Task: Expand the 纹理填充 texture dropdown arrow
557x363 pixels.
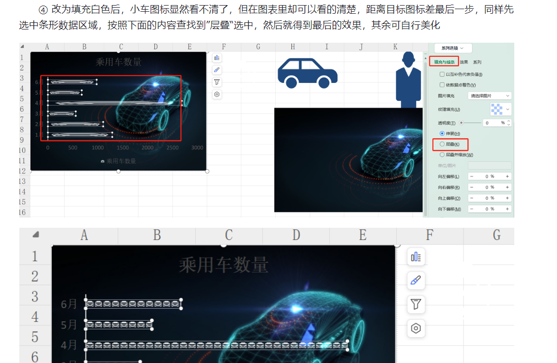Action: [508, 109]
